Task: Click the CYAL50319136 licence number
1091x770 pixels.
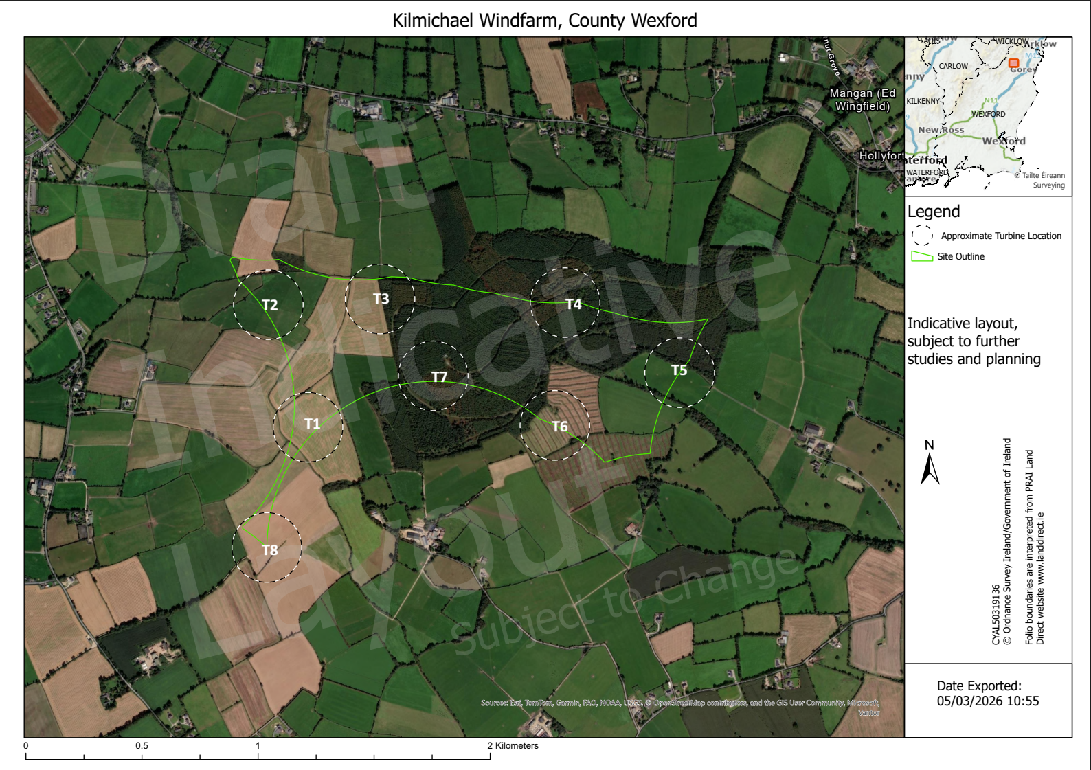Action: pyautogui.click(x=996, y=615)
